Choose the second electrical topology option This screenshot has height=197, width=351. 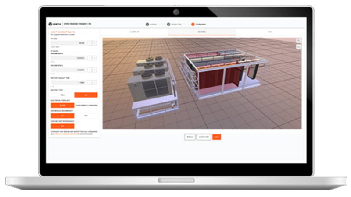[x=86, y=105]
